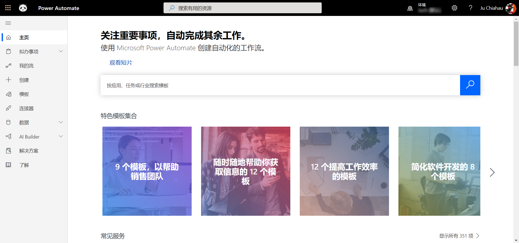Click the environment globe icon
This screenshot has width=519, height=243.
coord(410,8)
